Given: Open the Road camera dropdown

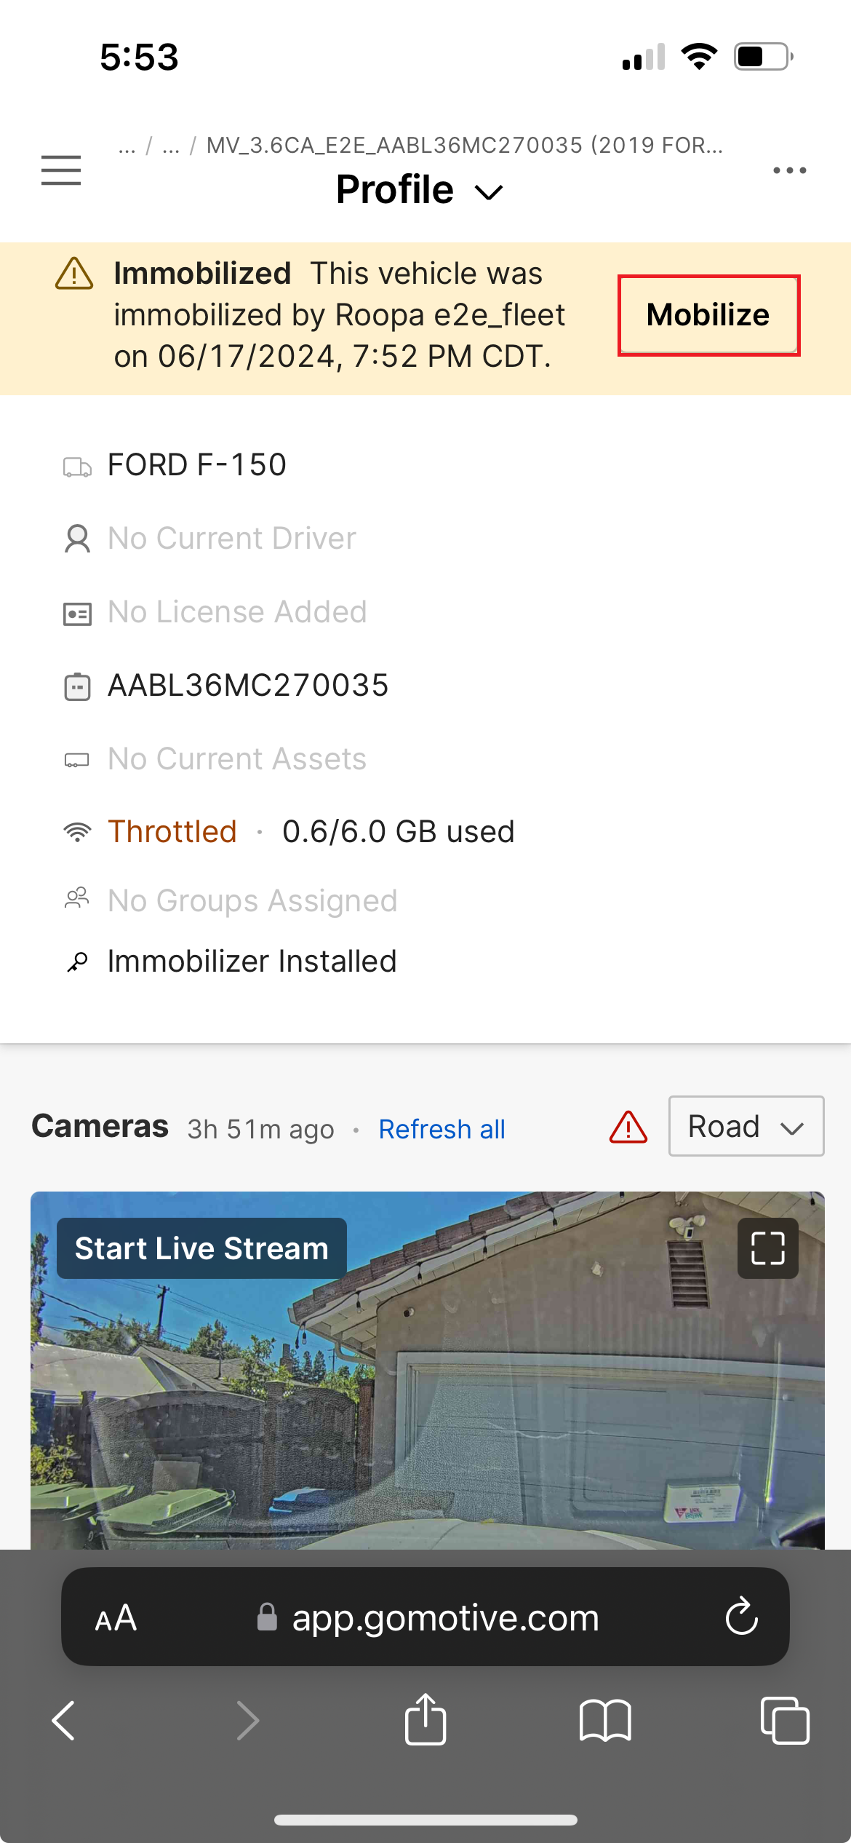Looking at the screenshot, I should 746,1126.
